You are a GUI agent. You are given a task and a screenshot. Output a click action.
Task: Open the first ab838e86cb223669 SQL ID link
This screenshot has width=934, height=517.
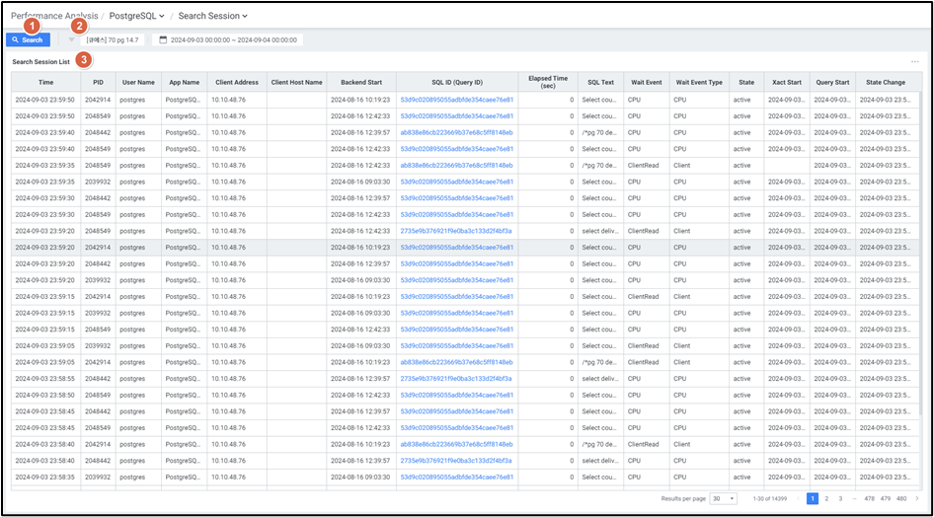click(x=456, y=132)
